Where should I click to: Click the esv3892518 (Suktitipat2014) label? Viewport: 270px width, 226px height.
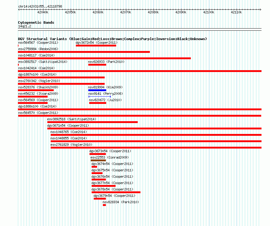coord(72,119)
